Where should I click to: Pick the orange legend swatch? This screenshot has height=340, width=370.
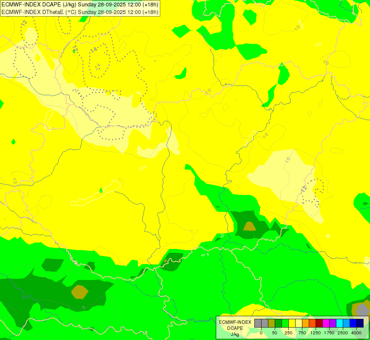coord(306,323)
